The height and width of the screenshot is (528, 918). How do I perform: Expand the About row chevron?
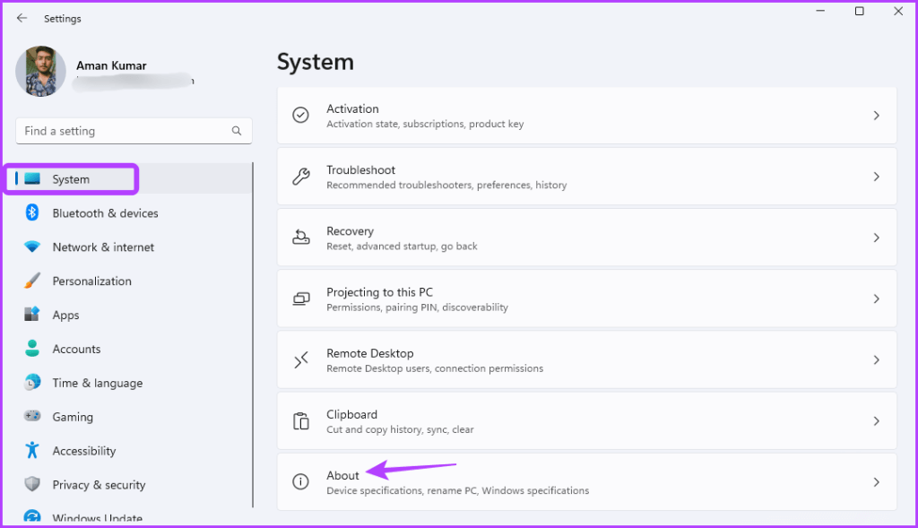click(x=876, y=482)
